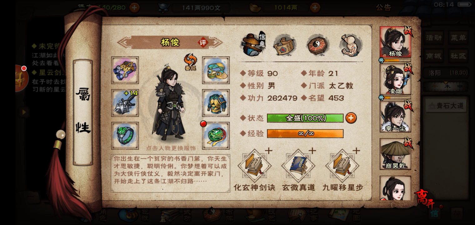Select the headband equipment slot
475x225 pixels.
[216, 70]
